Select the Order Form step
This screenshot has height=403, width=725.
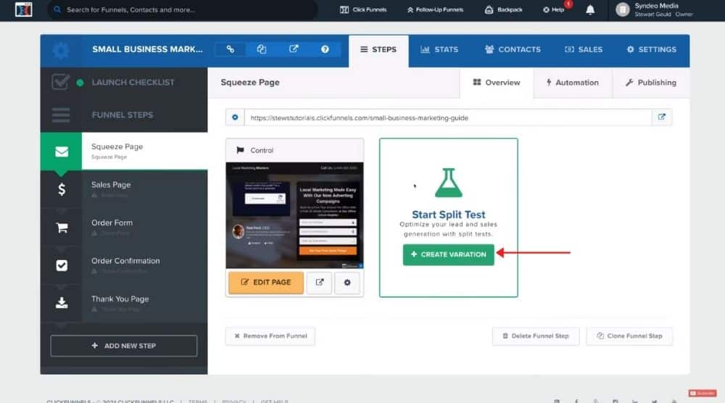click(x=124, y=227)
